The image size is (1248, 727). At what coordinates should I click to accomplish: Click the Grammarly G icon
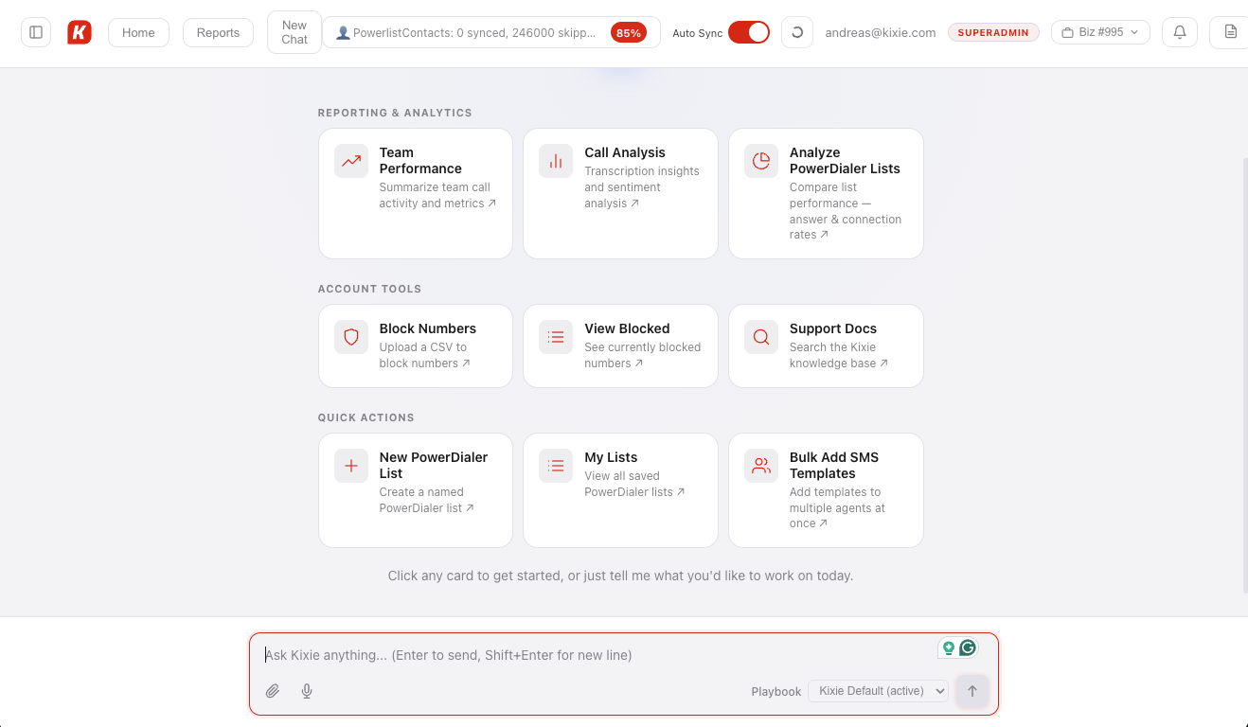coord(968,647)
